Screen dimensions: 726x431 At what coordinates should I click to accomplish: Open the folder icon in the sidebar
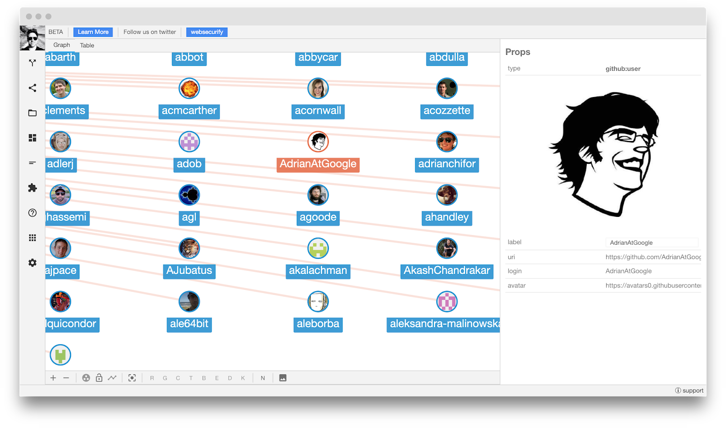click(x=32, y=113)
